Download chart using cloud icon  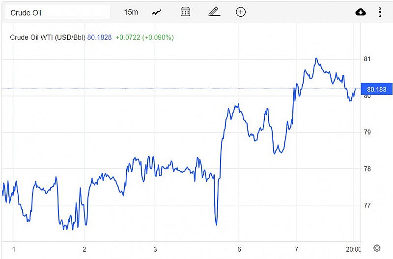click(361, 12)
